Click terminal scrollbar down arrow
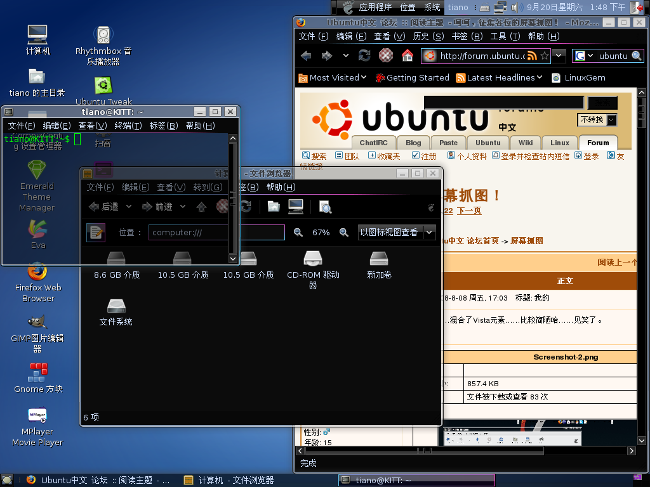The width and height of the screenshot is (650, 487). point(233,259)
